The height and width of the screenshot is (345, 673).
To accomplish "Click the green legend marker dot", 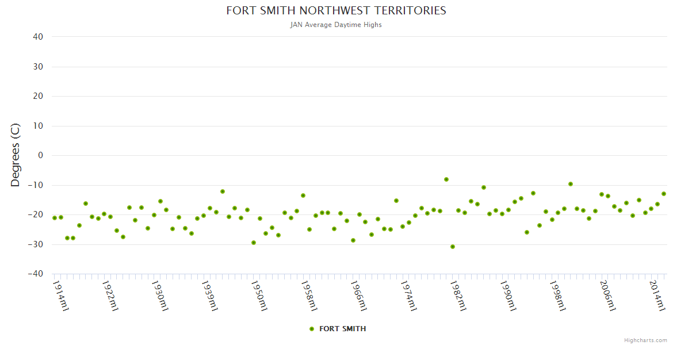I will (312, 329).
